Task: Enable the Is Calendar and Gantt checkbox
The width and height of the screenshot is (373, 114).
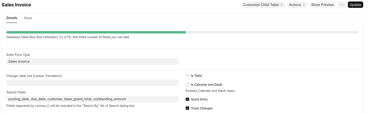Action: click(x=188, y=85)
